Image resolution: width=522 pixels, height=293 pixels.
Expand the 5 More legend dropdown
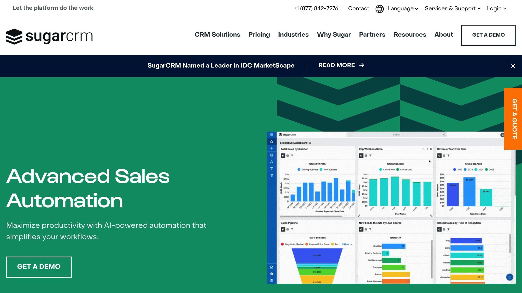347,244
